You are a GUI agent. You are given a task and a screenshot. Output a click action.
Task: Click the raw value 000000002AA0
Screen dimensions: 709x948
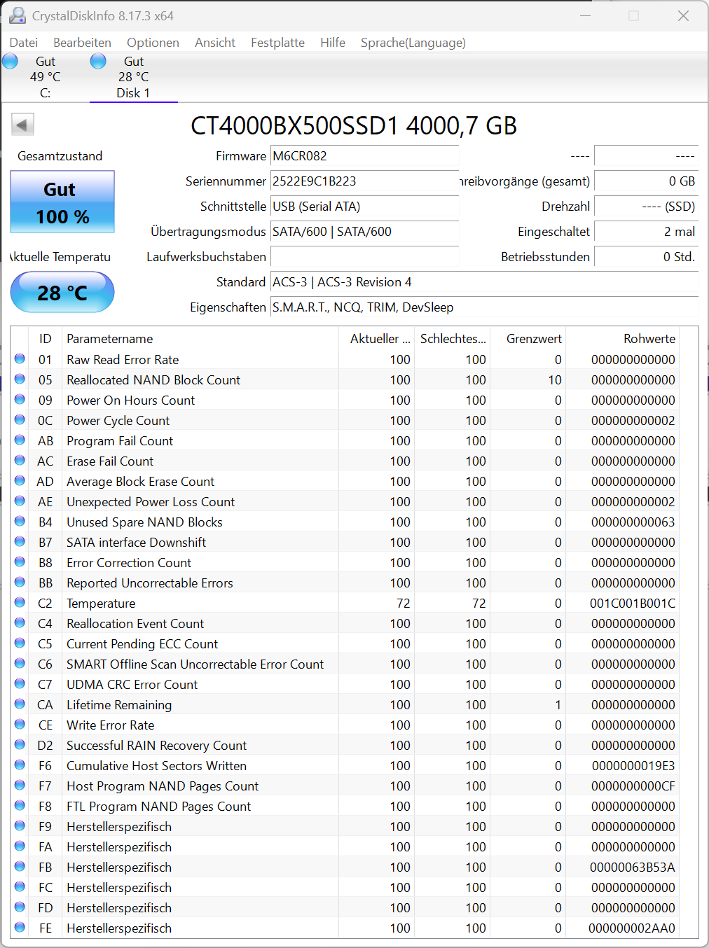(x=632, y=928)
